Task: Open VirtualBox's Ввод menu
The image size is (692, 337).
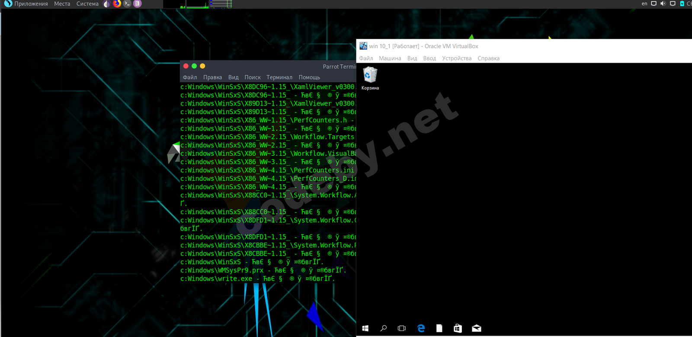Action: coord(429,58)
